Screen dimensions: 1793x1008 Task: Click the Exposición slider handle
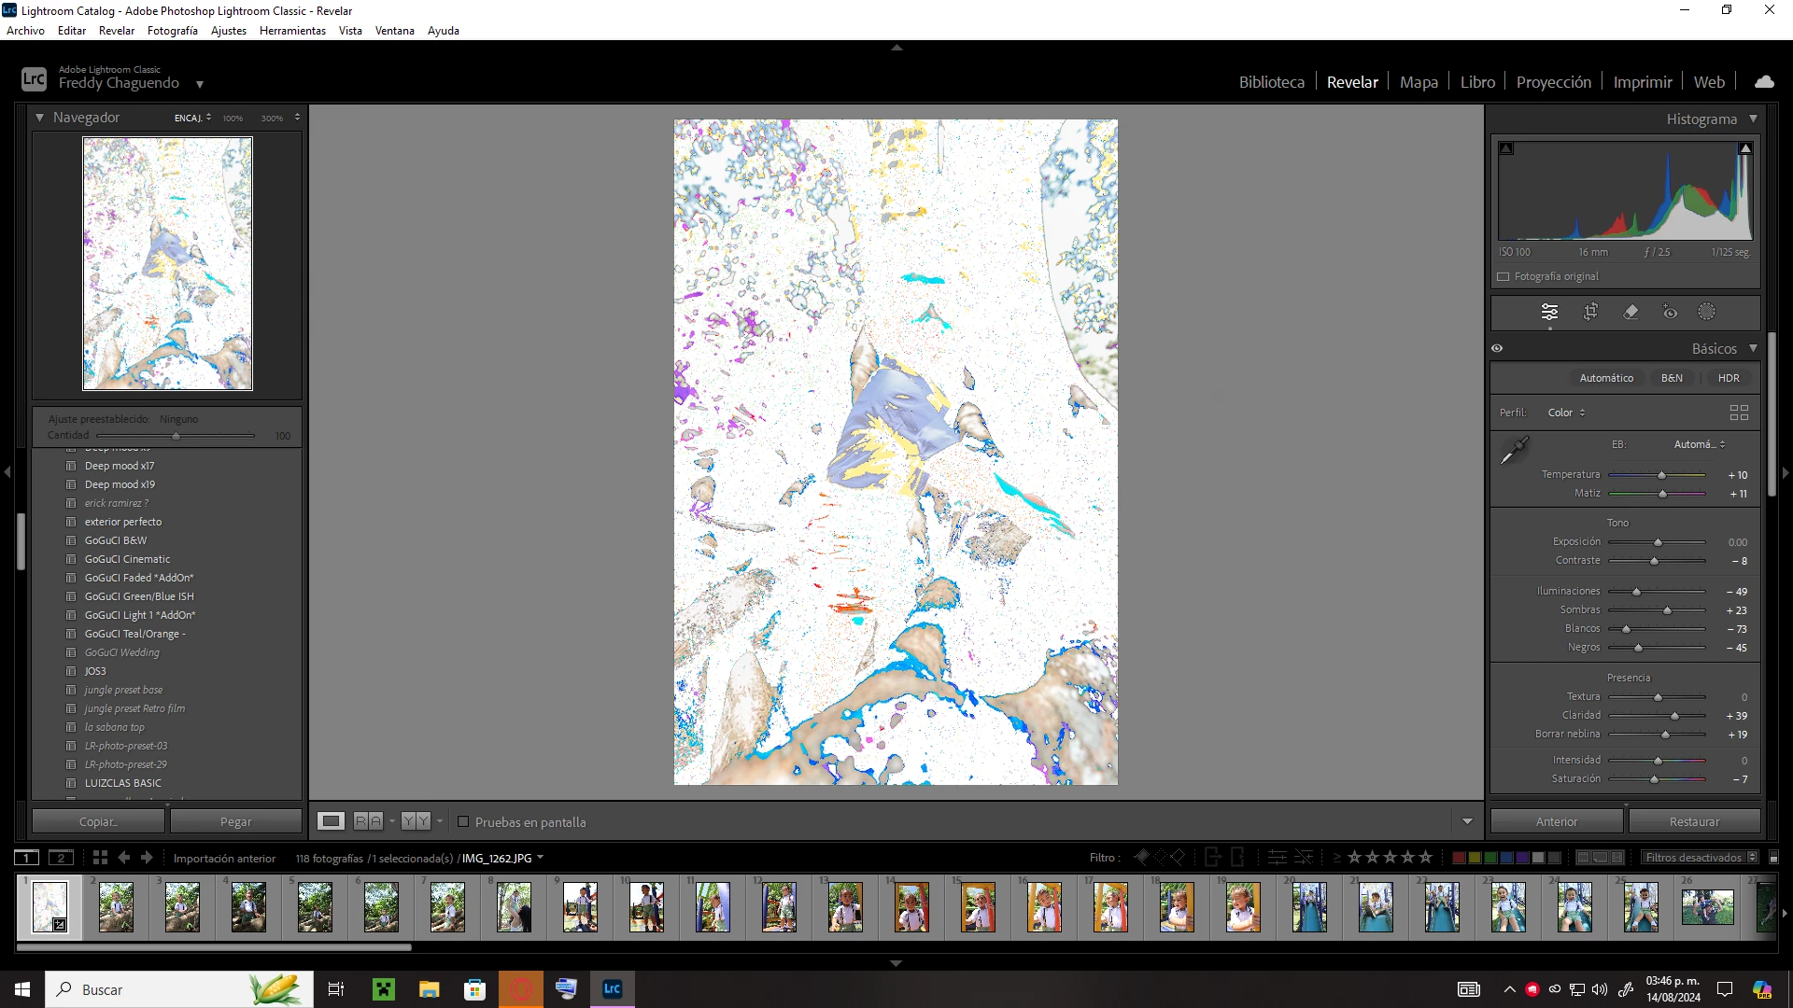pos(1658,542)
